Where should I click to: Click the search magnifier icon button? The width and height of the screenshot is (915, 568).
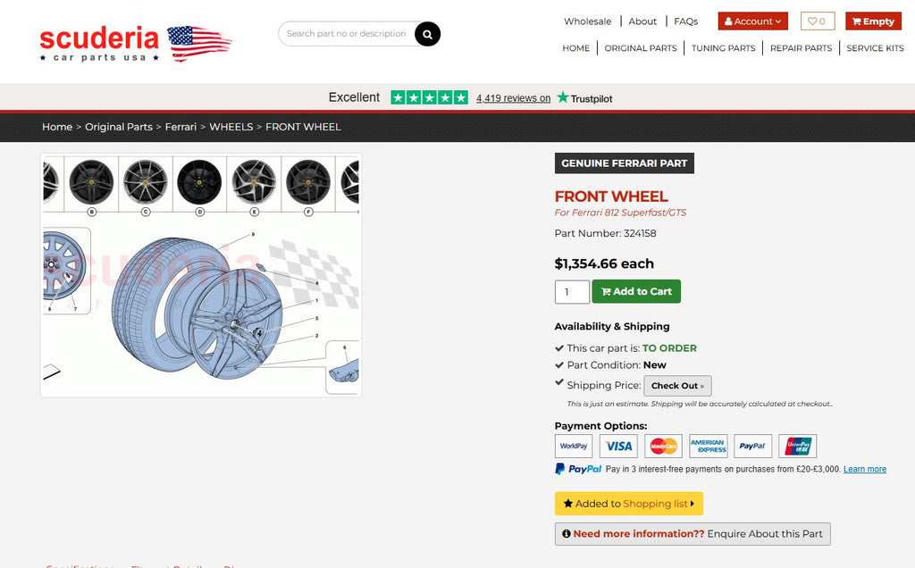click(x=427, y=34)
